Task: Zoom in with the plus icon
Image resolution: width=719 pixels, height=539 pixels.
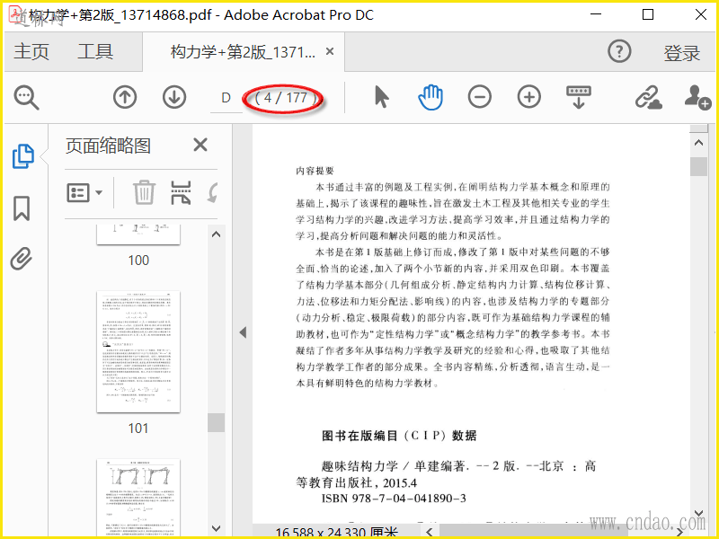Action: (x=529, y=97)
